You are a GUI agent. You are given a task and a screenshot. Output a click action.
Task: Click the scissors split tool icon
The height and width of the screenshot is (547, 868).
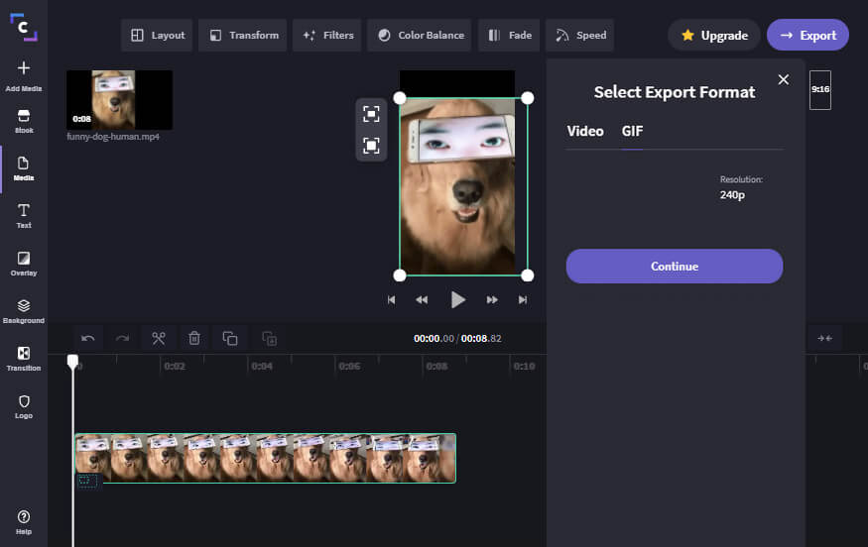pyautogui.click(x=158, y=338)
